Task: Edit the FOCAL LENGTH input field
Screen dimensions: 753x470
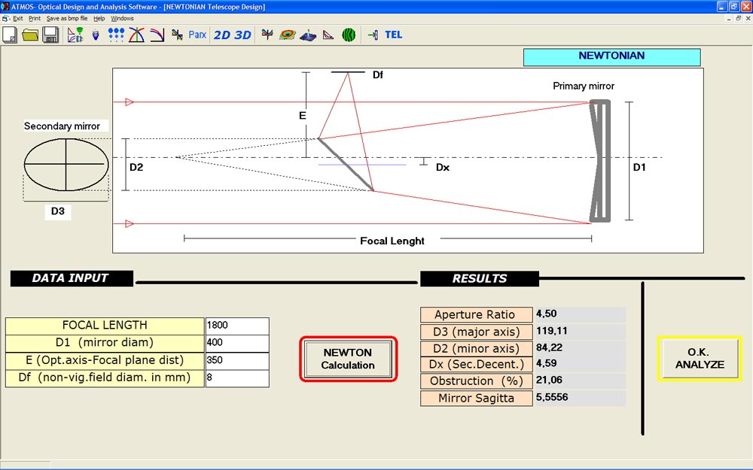Action: (237, 326)
